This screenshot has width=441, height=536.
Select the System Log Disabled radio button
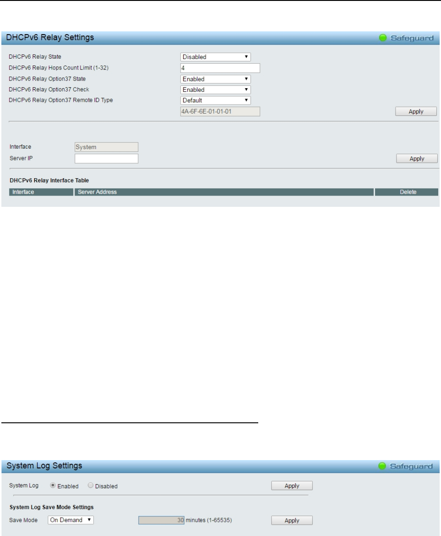pyautogui.click(x=90, y=486)
